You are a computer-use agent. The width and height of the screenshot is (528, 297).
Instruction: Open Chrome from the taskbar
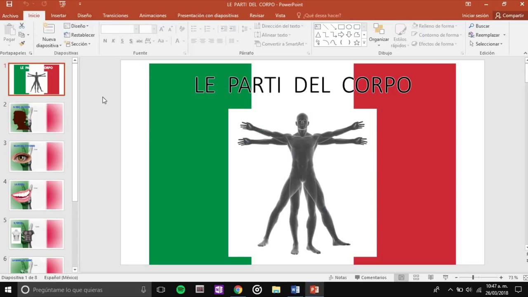(238, 290)
